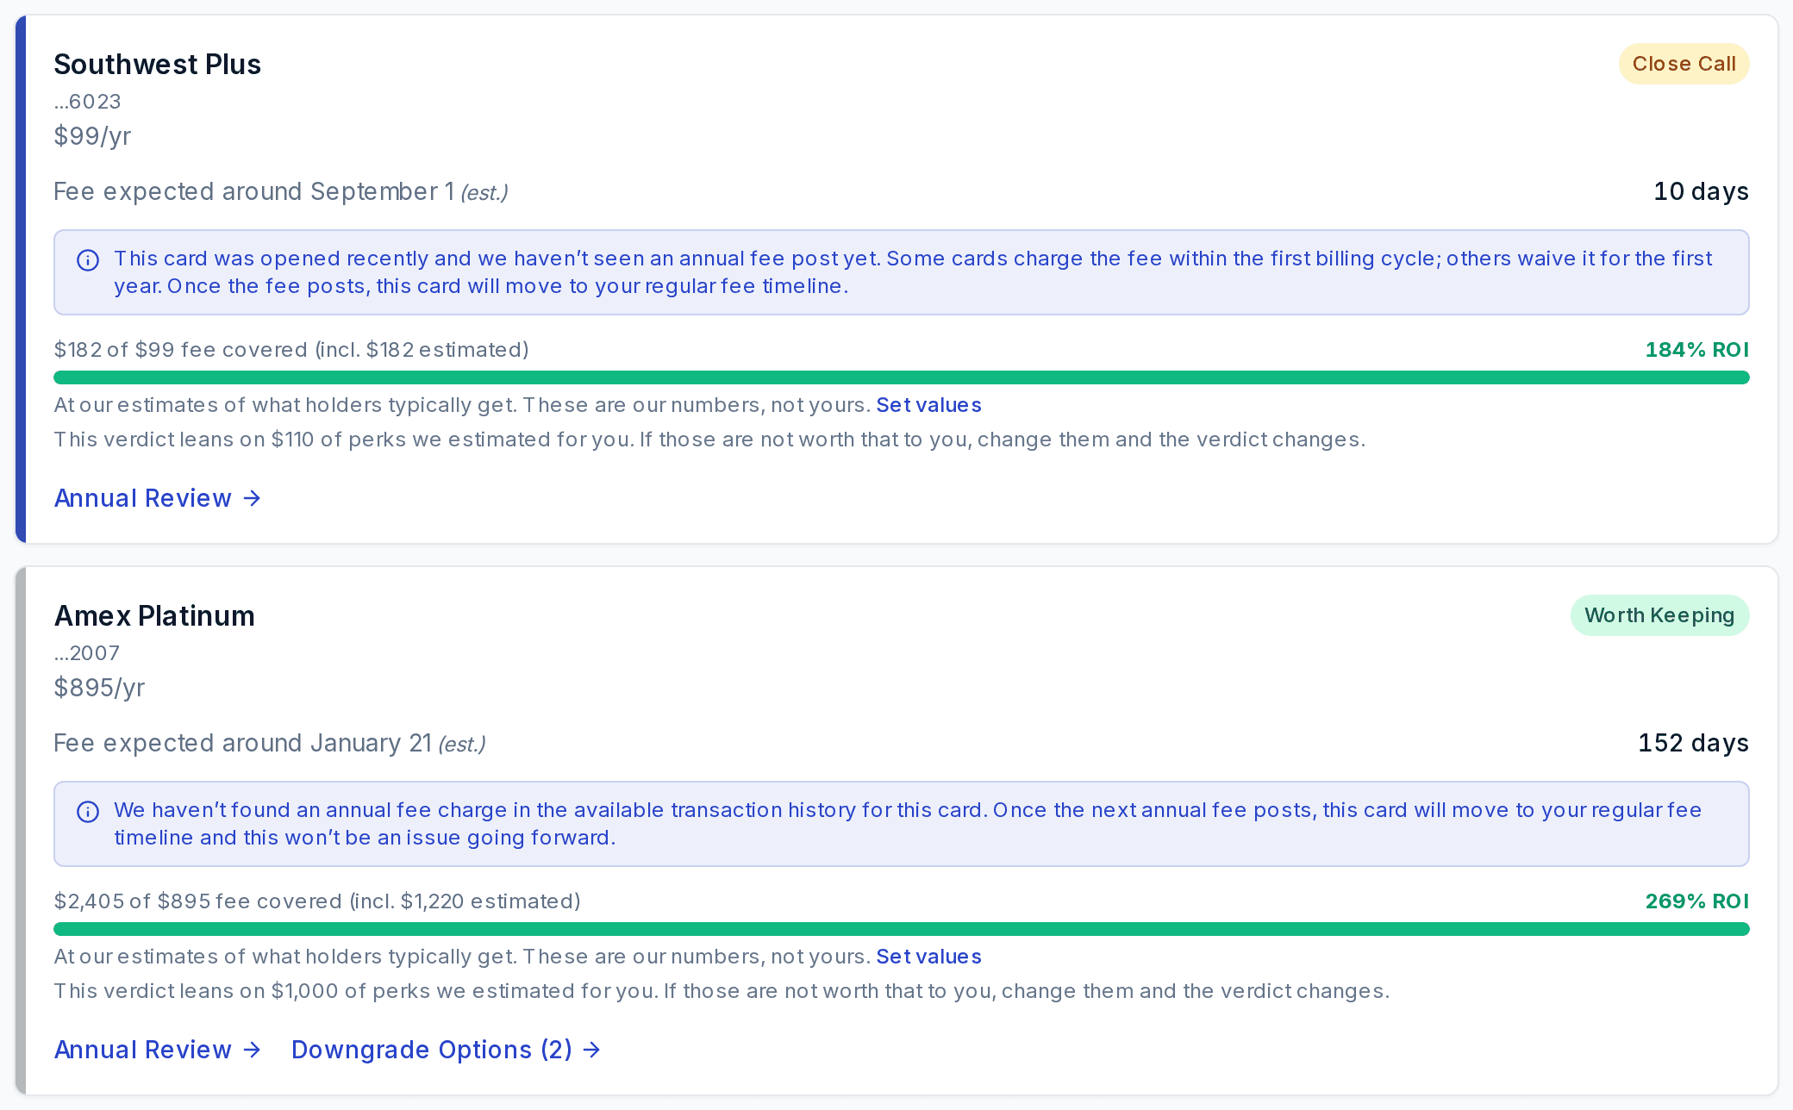
Task: Click the $895/yr fee text
Action: 99,688
